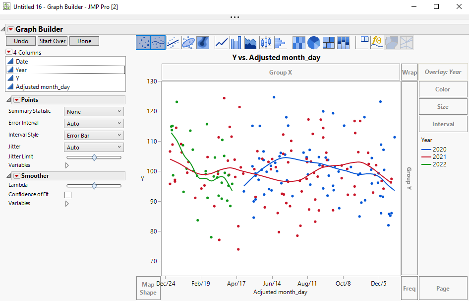This screenshot has height=301, width=469.
Task: Collapse the Points section disclosure triangle
Action: 8,100
